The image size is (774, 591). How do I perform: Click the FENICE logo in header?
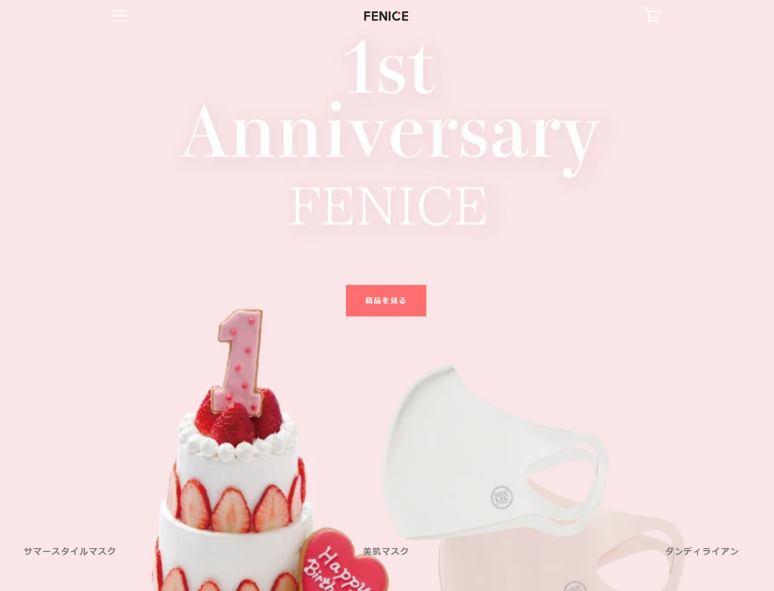point(386,17)
